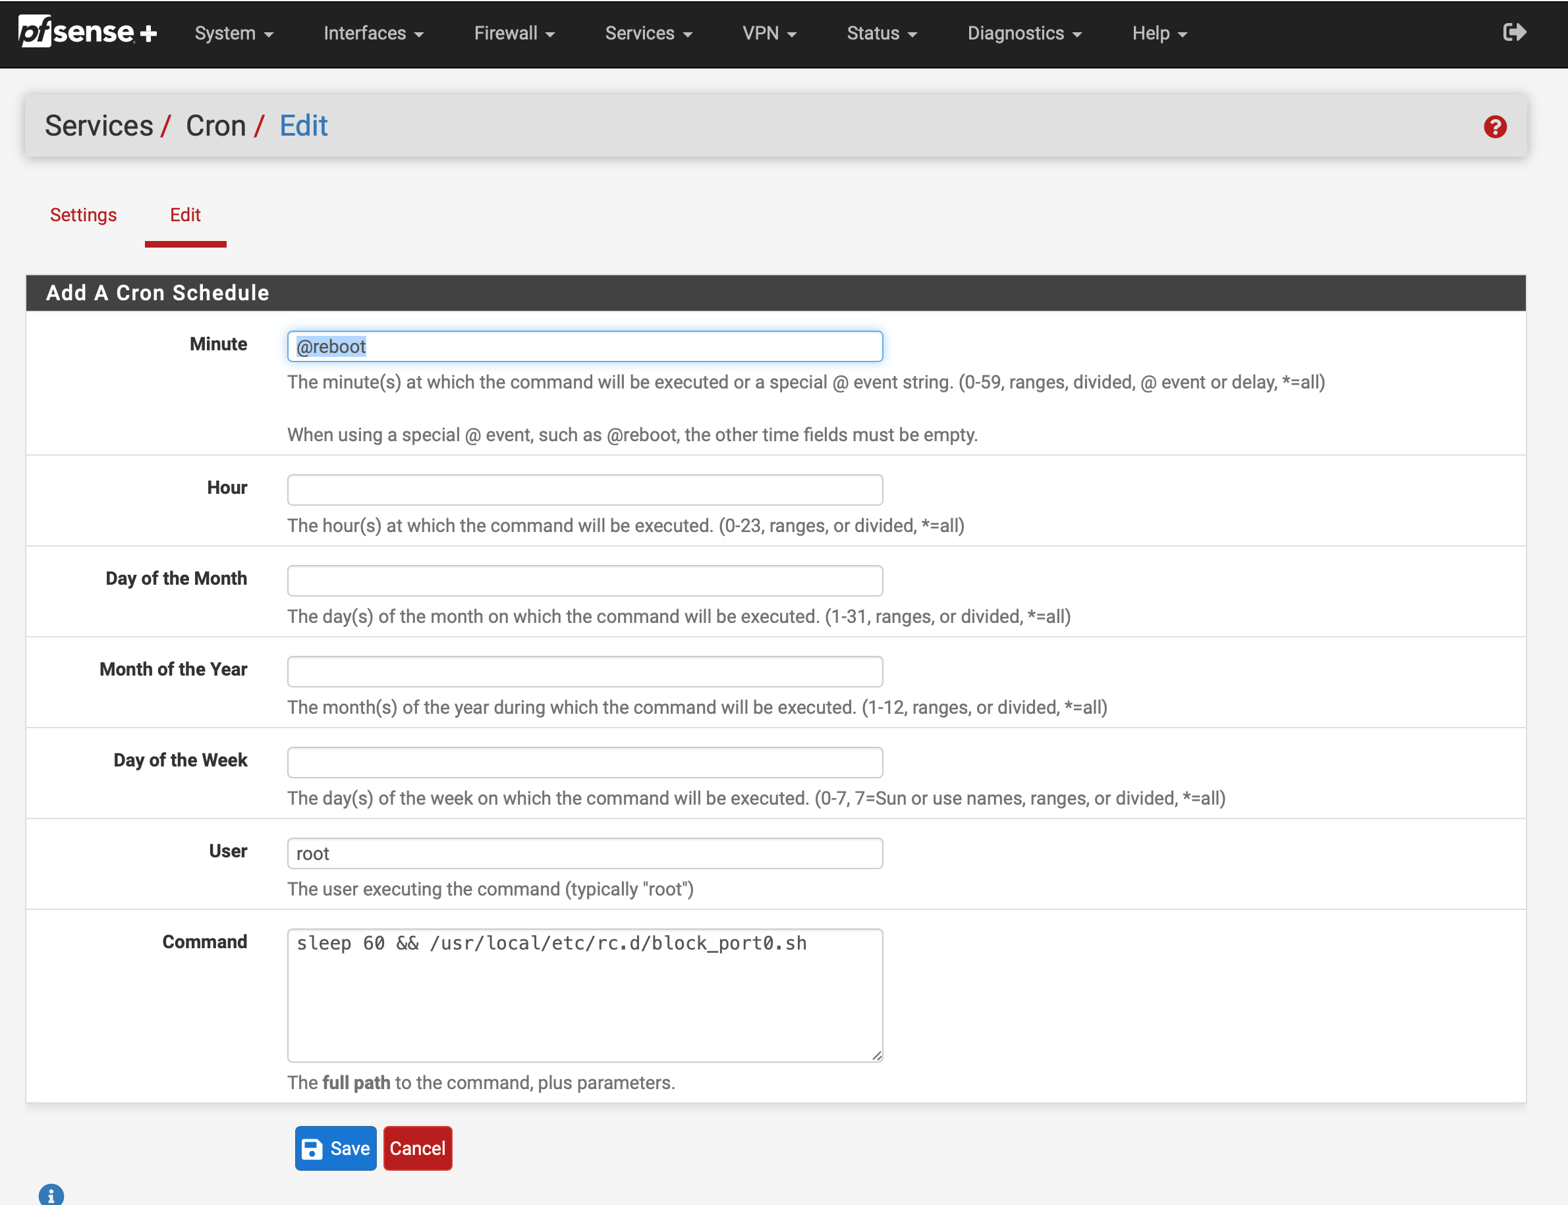Expand the Firewall menu
The width and height of the screenshot is (1568, 1205).
pos(514,34)
